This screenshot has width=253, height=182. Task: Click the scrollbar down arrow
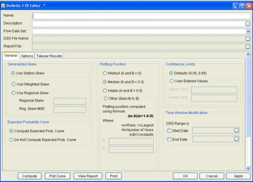(x=248, y=168)
